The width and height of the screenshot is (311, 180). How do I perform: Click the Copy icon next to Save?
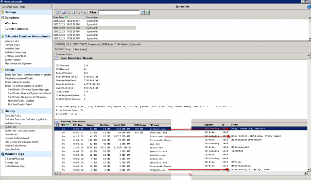pyautogui.click(x=69, y=13)
